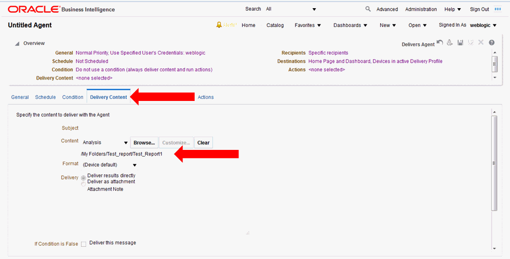Open the Favorites dropdown menu
This screenshot has height=259, width=510.
click(308, 25)
